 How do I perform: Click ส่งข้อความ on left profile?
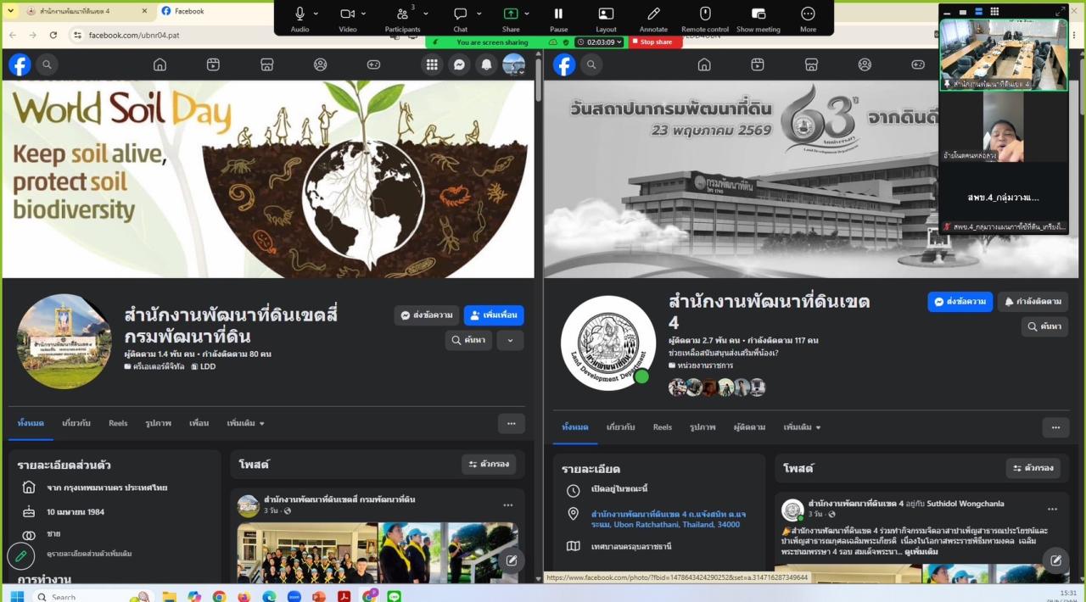[427, 315]
